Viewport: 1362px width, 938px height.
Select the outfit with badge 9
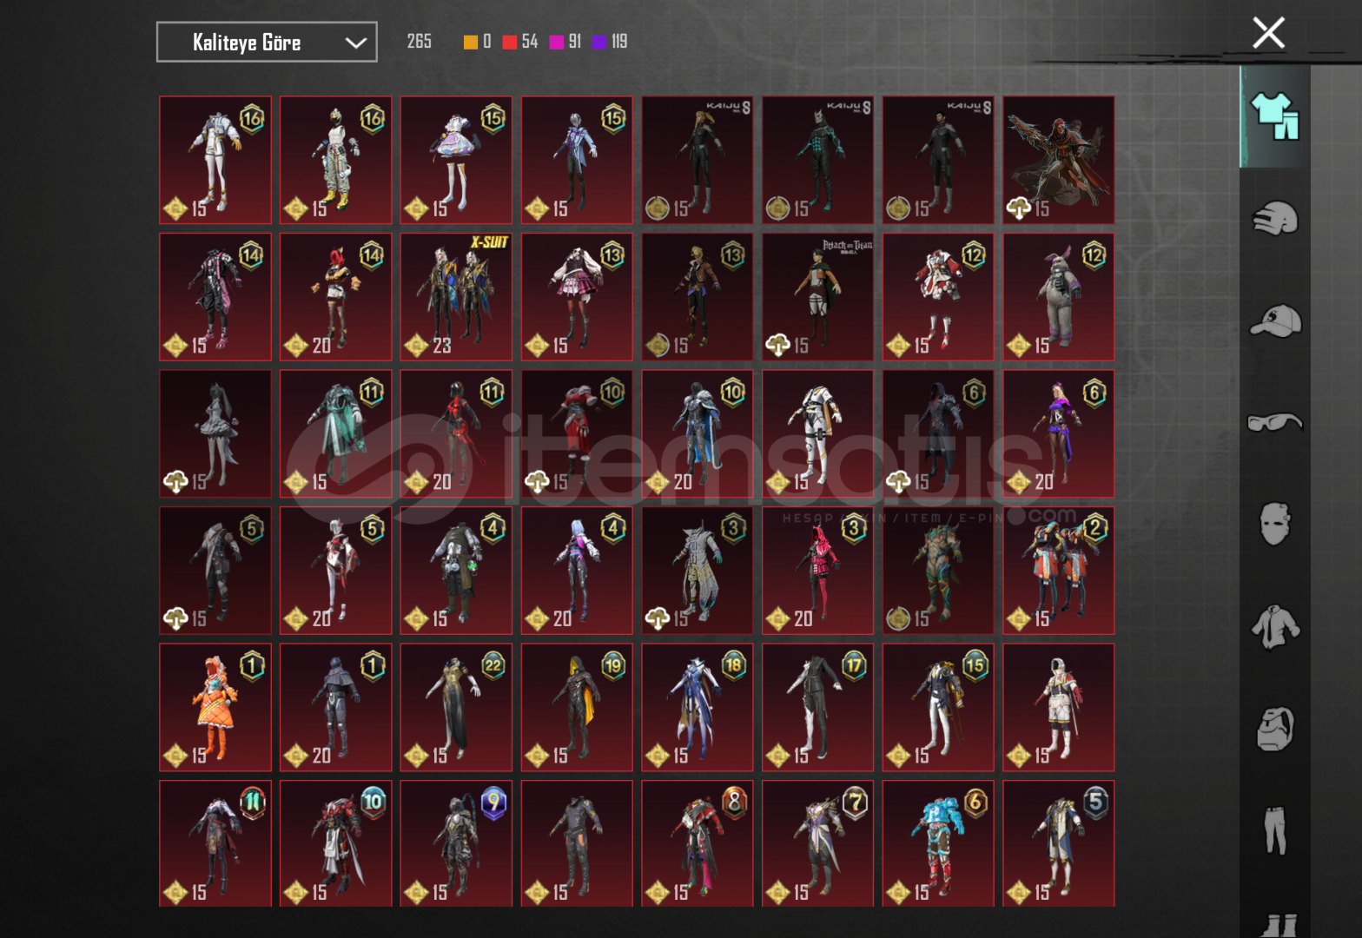click(457, 844)
